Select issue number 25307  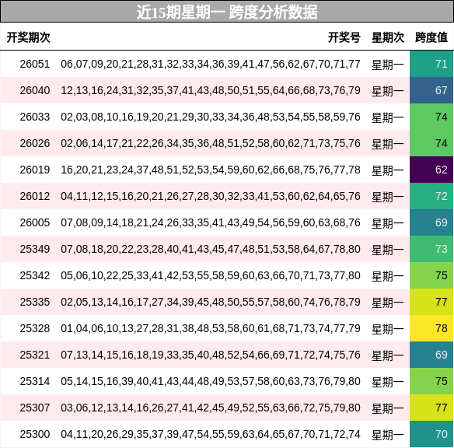click(35, 408)
